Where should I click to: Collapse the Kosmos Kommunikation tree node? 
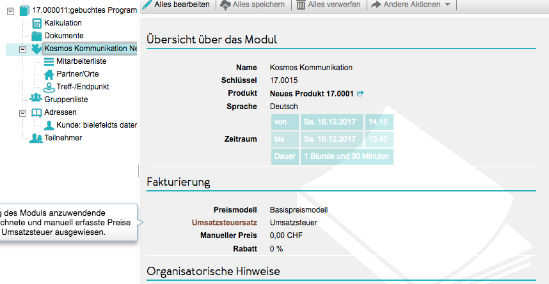point(22,49)
